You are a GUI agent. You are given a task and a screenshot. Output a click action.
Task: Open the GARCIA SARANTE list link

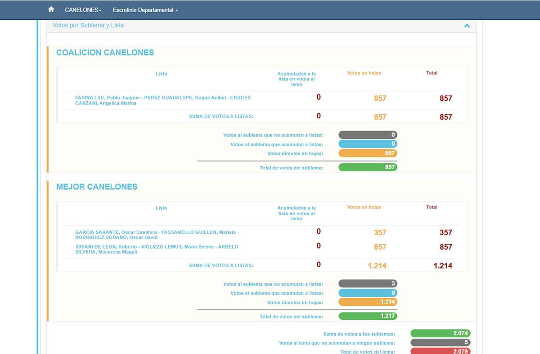[x=157, y=235]
